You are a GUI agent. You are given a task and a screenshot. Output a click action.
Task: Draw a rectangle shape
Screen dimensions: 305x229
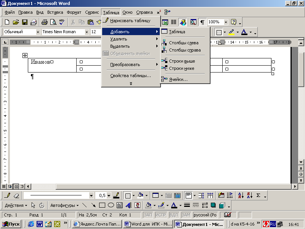click(x=102, y=205)
